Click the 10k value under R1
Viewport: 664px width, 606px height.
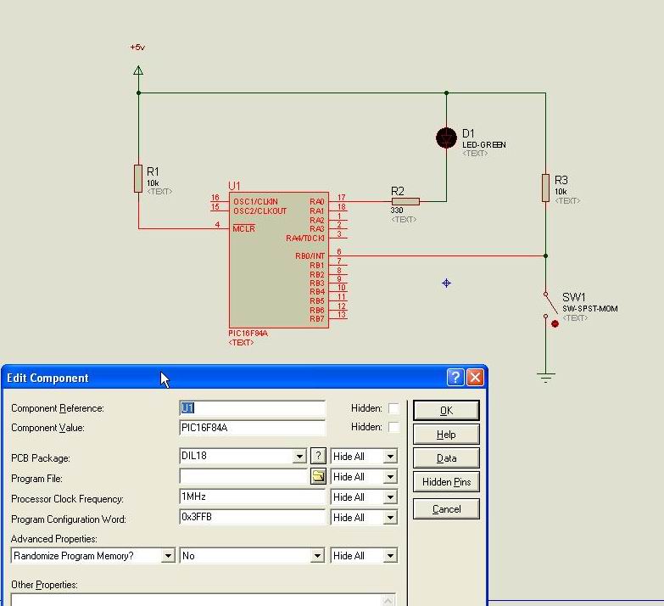pos(153,183)
